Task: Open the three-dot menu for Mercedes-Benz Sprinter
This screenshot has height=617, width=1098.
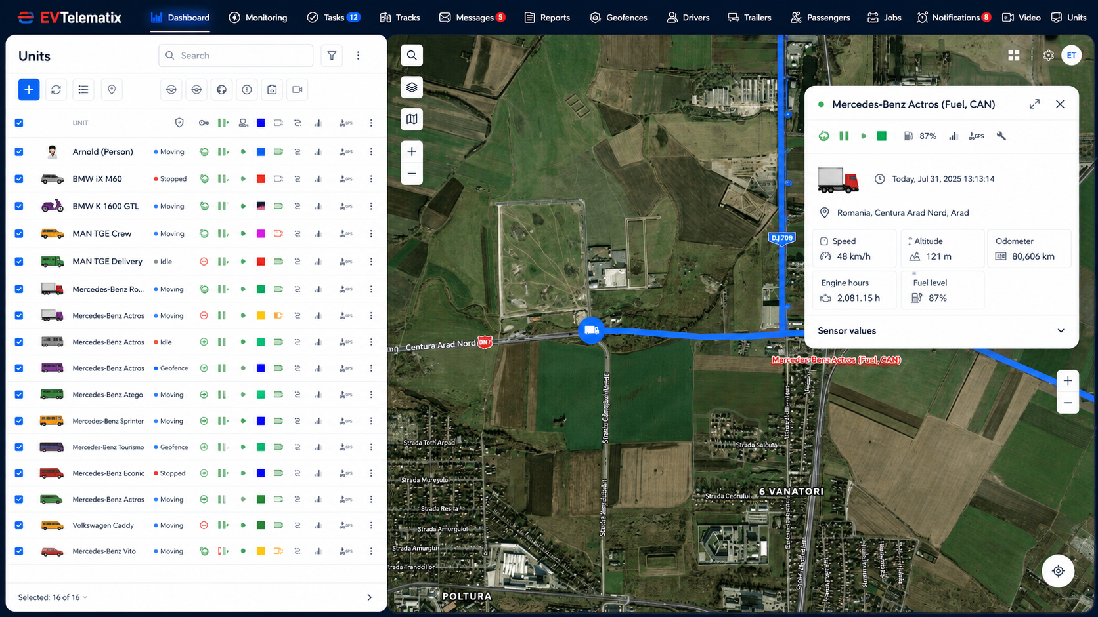Action: (371, 421)
